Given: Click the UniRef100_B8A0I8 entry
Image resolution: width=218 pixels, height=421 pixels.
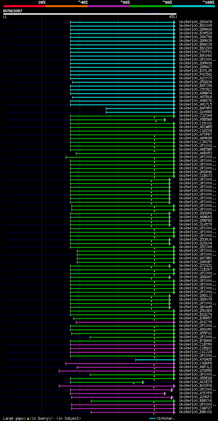Looking at the screenshot, I should [196, 45].
